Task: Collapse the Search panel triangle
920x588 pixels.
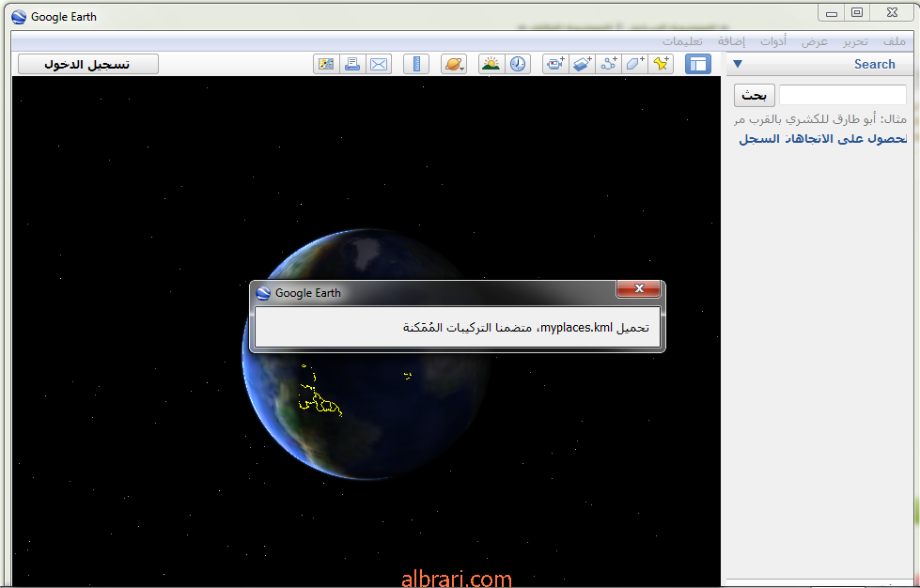Action: pyautogui.click(x=738, y=64)
